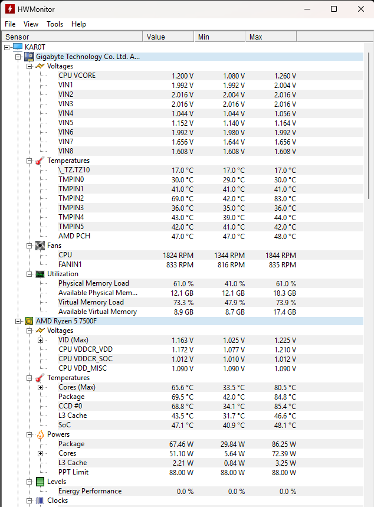Viewport: 374px width, 507px height.
Task: Click the Value column header
Action: pyautogui.click(x=168, y=37)
